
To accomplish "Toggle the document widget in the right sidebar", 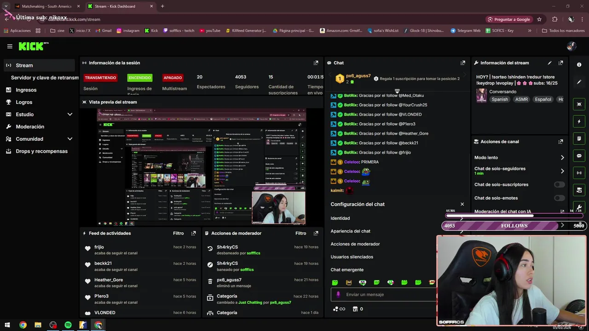I will pos(579,138).
